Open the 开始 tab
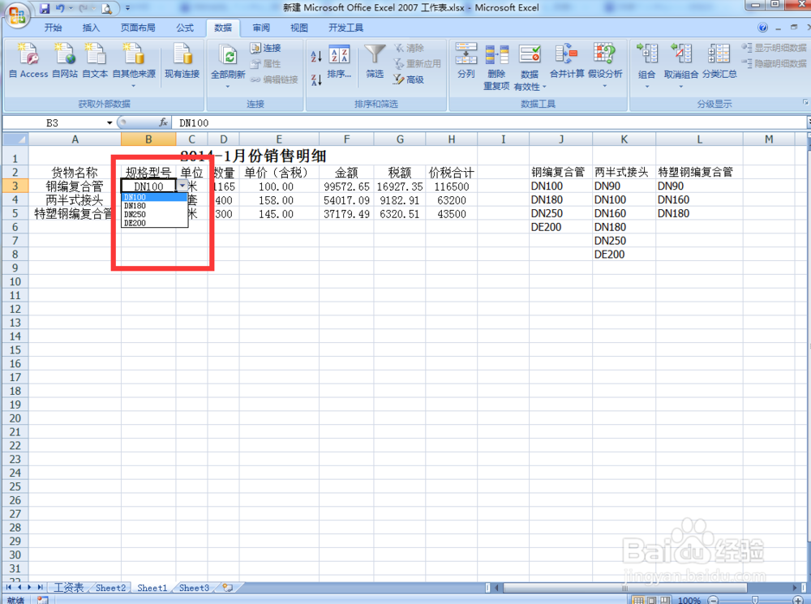Screen dimensions: 811x604 tap(53, 28)
